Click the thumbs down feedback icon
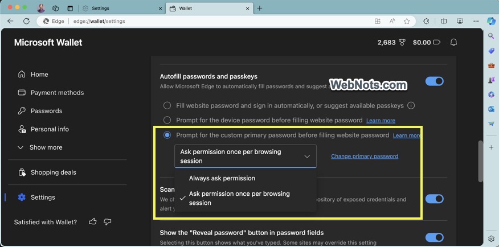The width and height of the screenshot is (499, 247). coord(108,222)
